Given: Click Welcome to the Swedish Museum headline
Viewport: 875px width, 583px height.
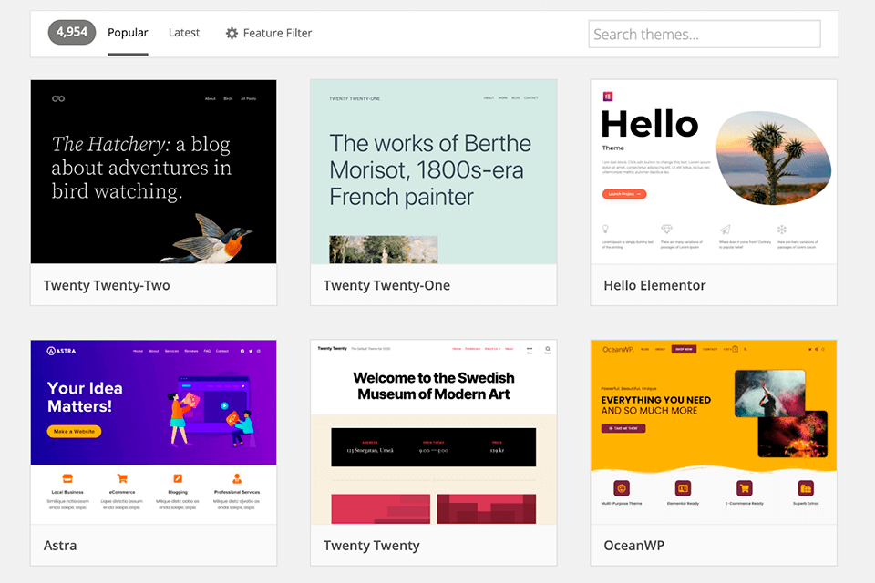Looking at the screenshot, I should coord(434,386).
